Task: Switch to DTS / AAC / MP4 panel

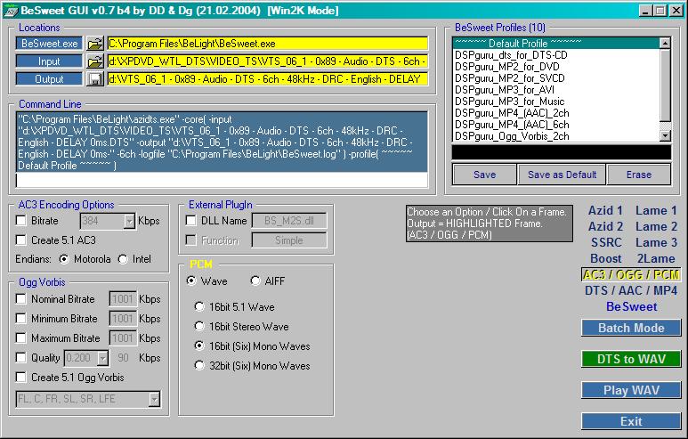Action: [631, 290]
